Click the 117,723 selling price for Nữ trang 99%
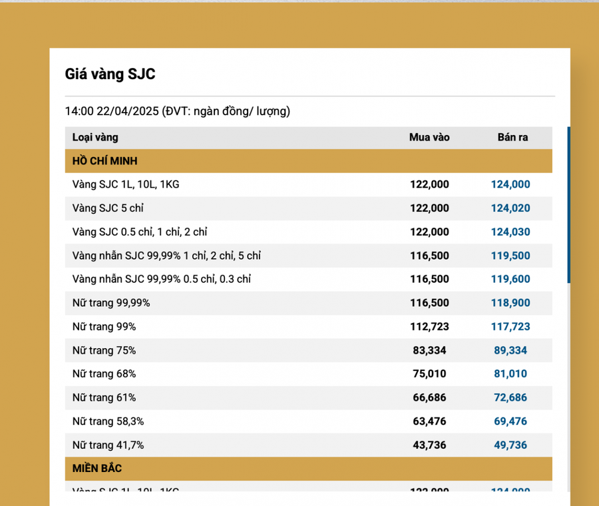Viewport: 599px width, 506px height. 510,327
